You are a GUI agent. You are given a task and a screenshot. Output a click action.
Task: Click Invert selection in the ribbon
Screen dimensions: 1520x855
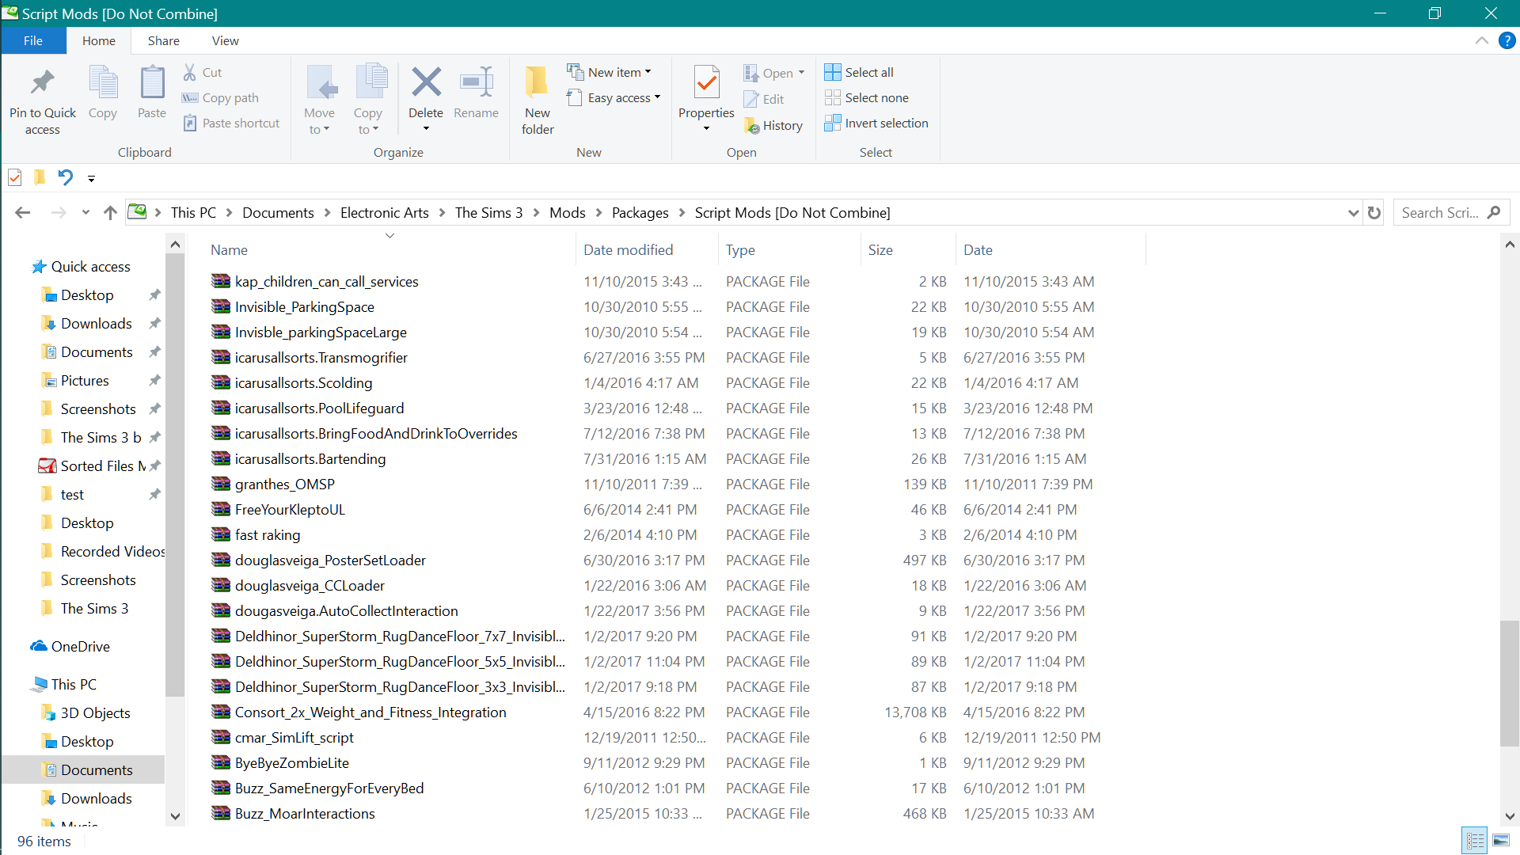(876, 123)
